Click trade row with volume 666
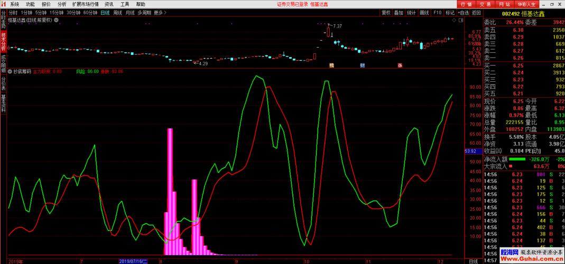This screenshot has height=264, width=565. pos(524,208)
